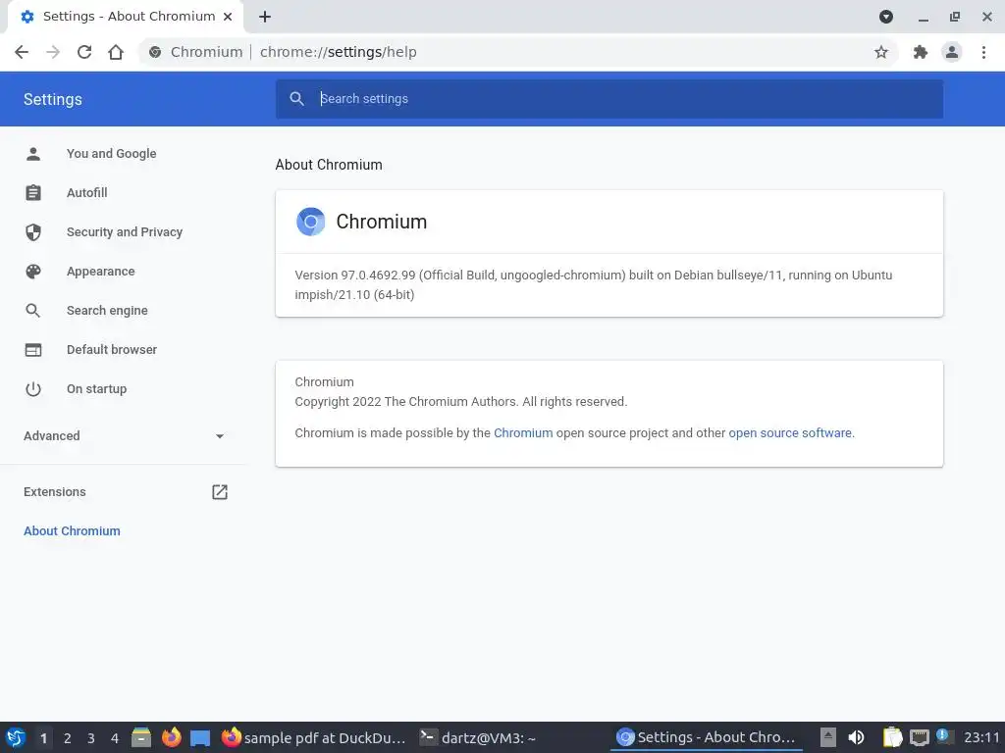This screenshot has height=753, width=1005.
Task: Open a new tab
Action: pyautogui.click(x=265, y=17)
